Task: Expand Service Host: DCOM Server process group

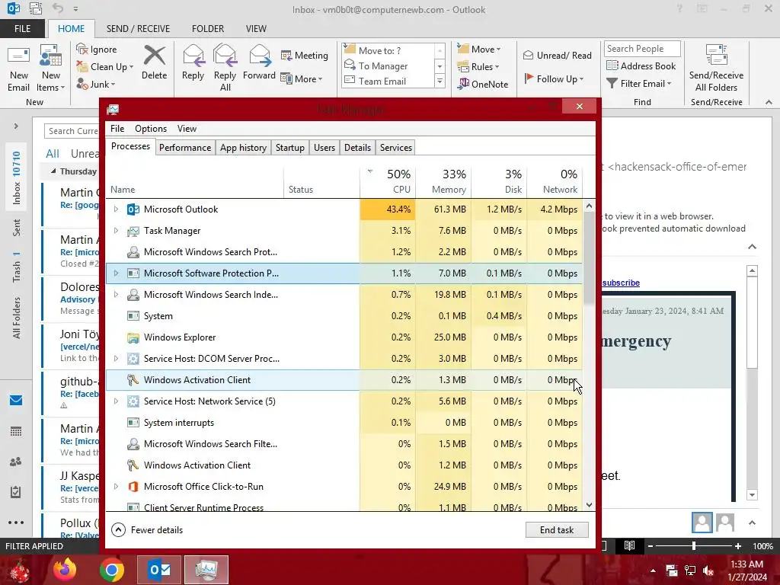Action: tap(116, 359)
